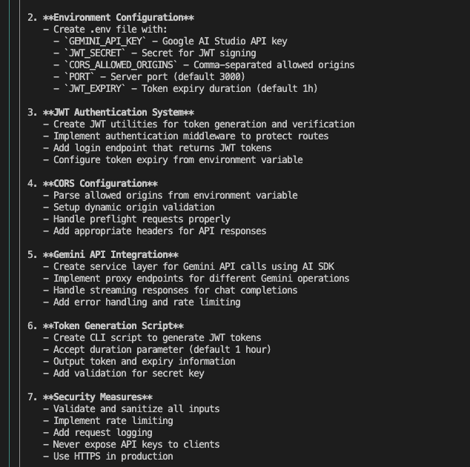Click the preflight requests line
Image resolution: width=470 pixels, height=467 pixels.
point(136,219)
